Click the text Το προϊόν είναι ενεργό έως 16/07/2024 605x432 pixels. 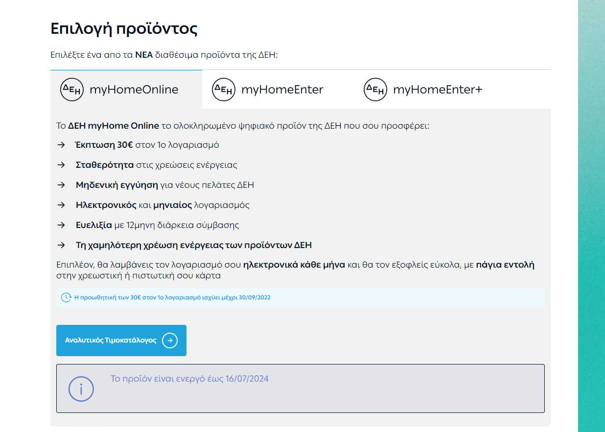[189, 379]
